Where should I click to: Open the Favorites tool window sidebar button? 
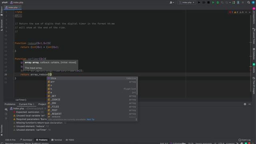pyautogui.click(x=2, y=130)
